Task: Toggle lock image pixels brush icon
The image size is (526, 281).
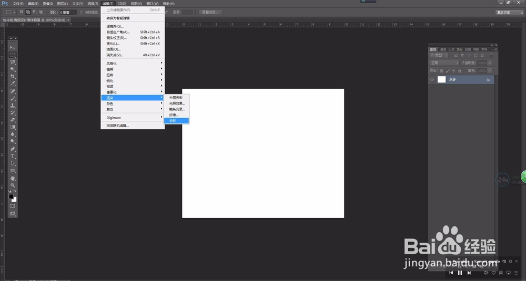Action: [x=448, y=71]
